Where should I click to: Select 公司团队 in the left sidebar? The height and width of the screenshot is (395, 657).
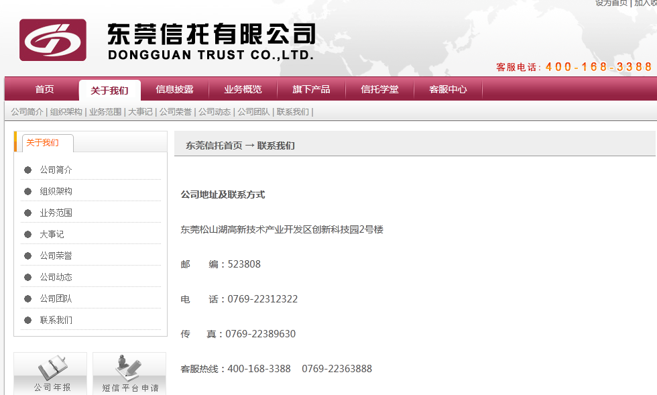click(x=56, y=298)
